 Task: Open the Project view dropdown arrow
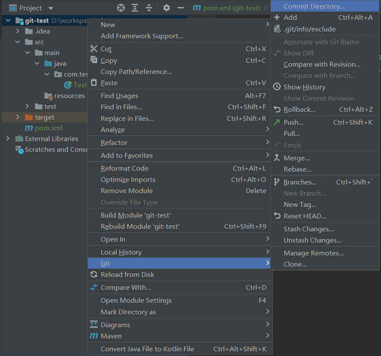(50, 8)
